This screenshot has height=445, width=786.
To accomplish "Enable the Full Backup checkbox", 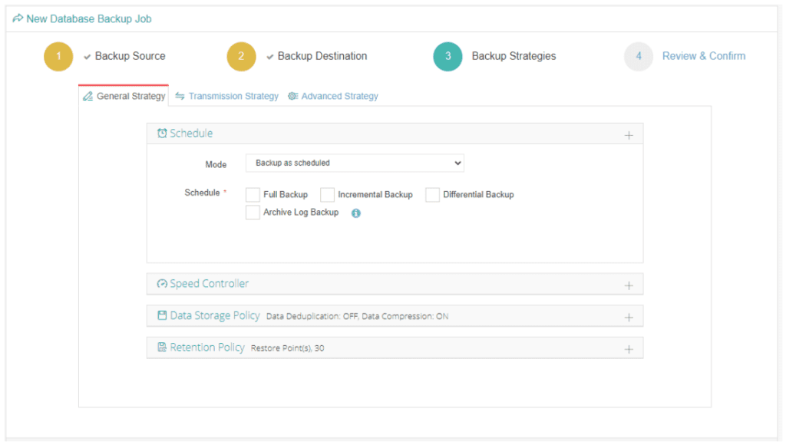I will tap(253, 194).
